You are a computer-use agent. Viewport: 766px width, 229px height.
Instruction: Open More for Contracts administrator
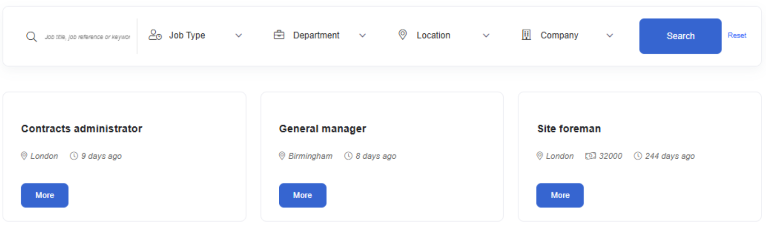click(45, 195)
